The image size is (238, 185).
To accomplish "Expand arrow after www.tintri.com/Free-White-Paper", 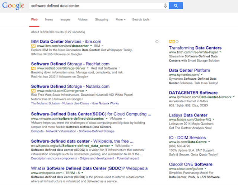I will (x=220, y=52).
